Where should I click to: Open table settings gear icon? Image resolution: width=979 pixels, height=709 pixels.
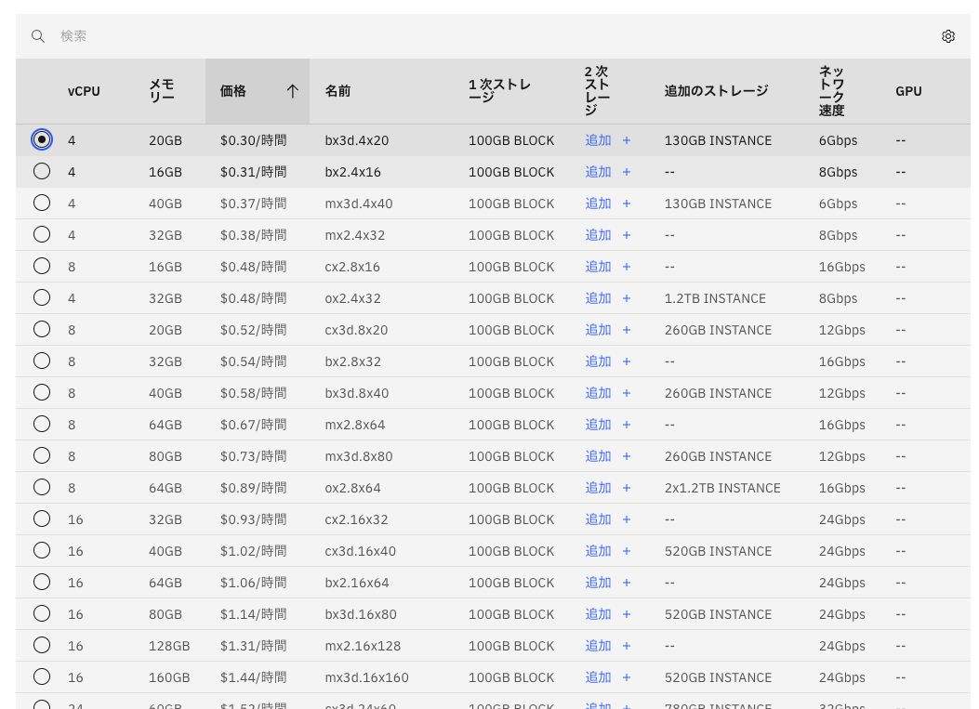[947, 36]
